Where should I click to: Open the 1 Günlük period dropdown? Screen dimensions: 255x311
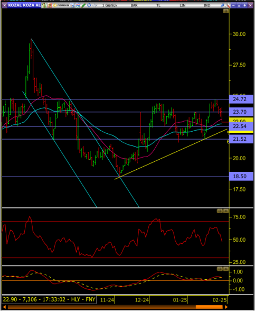click(x=110, y=5)
